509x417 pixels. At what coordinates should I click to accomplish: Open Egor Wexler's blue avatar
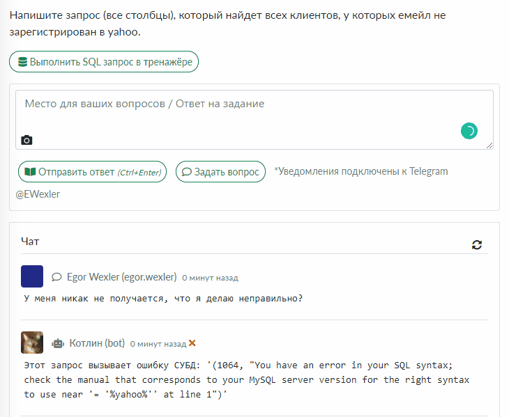[32, 276]
